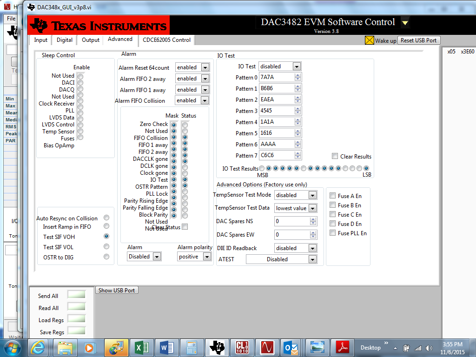476x357 pixels.
Task: Click the Pattern 3 value field
Action: (277, 111)
